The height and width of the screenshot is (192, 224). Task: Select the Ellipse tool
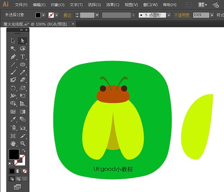pyautogui.click(x=22, y=65)
